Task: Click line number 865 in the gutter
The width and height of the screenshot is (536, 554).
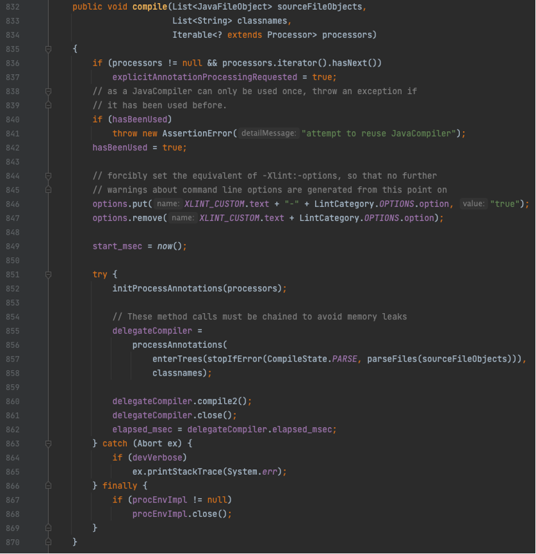Action: click(12, 472)
